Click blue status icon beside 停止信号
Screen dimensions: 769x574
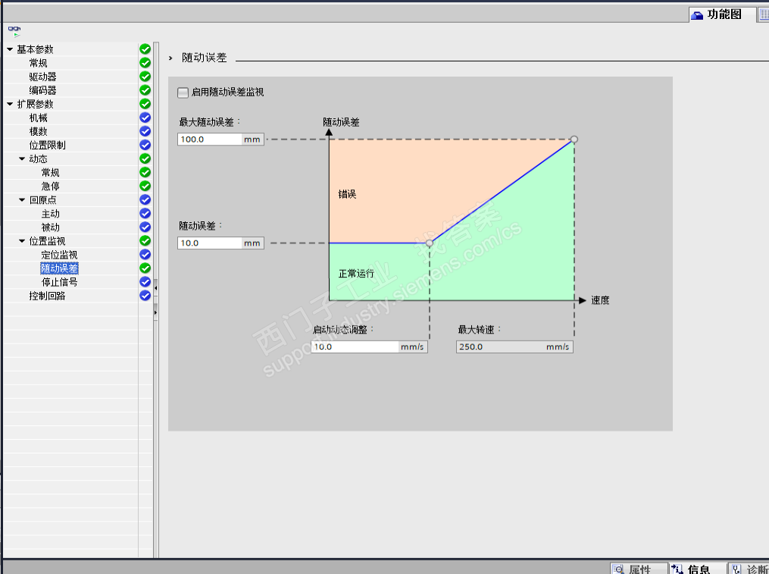click(x=145, y=282)
